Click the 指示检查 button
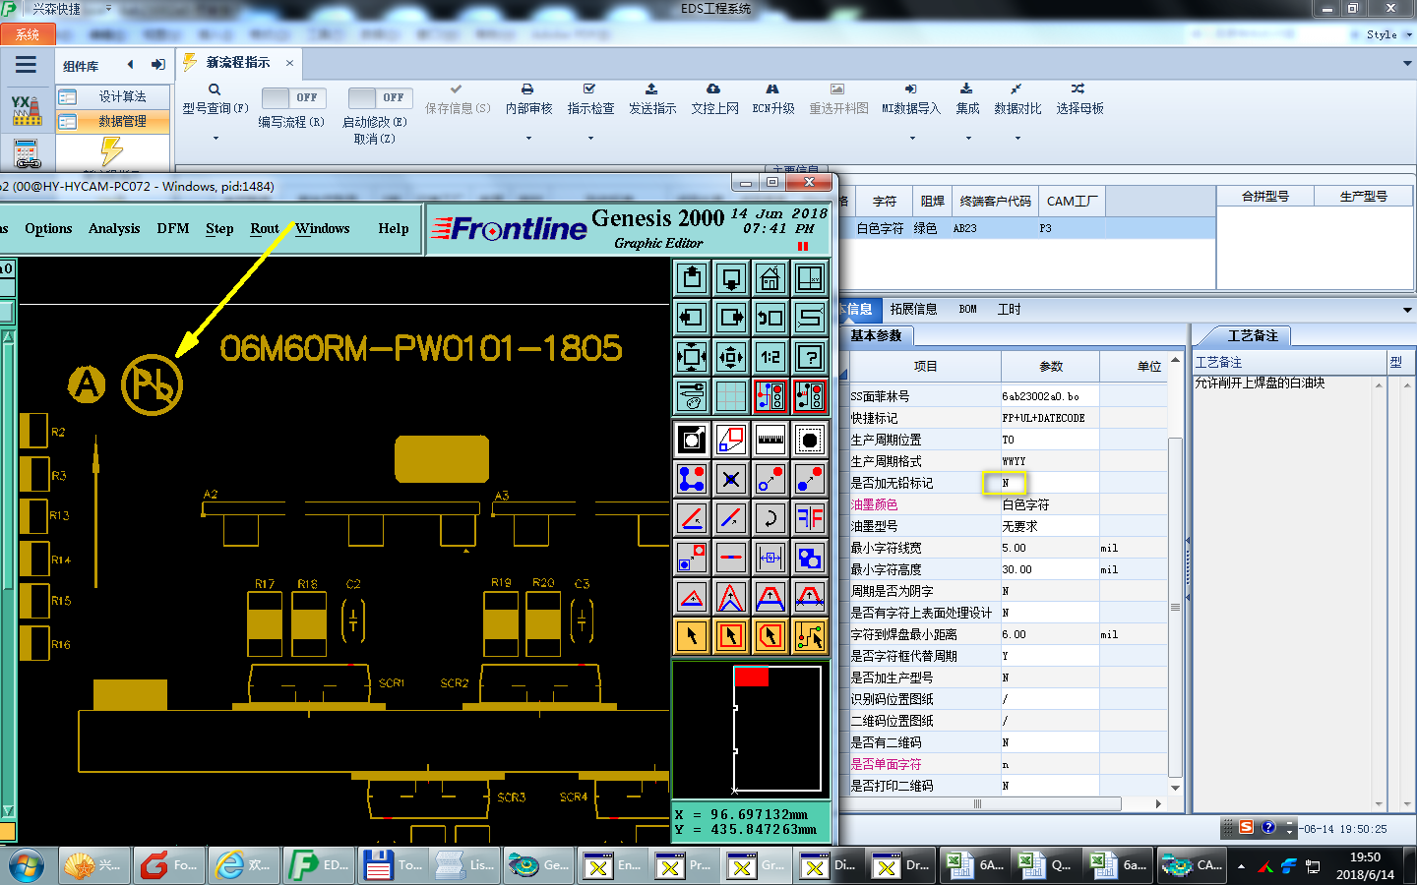The height and width of the screenshot is (885, 1417). coord(590,99)
